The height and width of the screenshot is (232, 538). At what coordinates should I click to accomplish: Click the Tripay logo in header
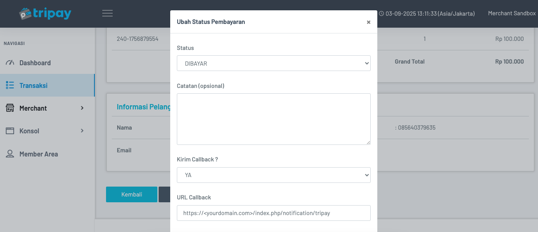pyautogui.click(x=45, y=14)
